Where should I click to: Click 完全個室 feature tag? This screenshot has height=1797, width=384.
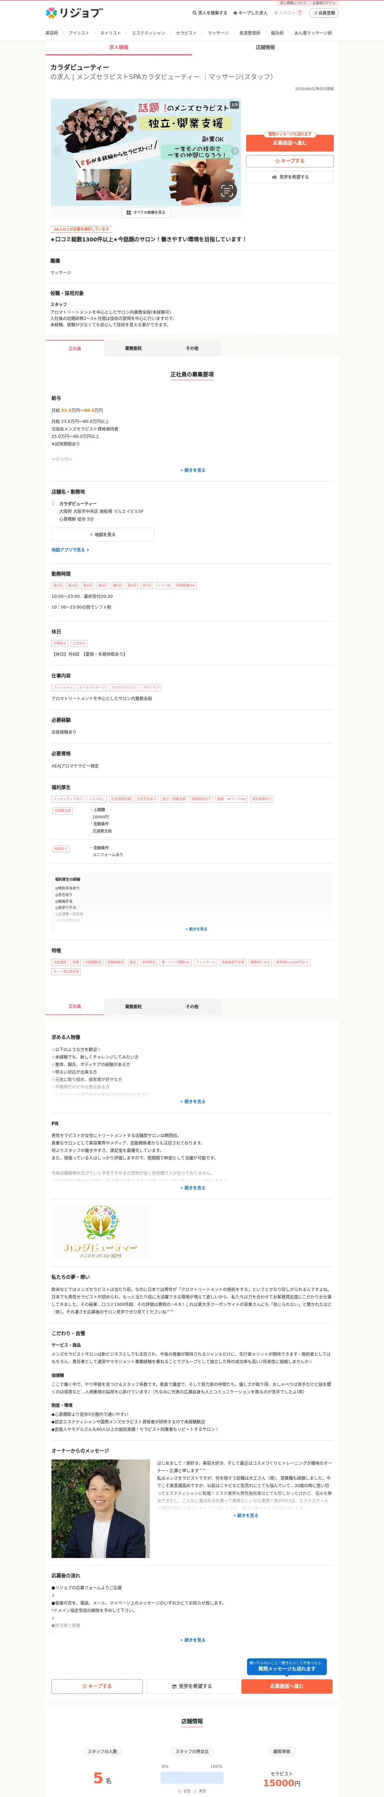[x=60, y=962]
